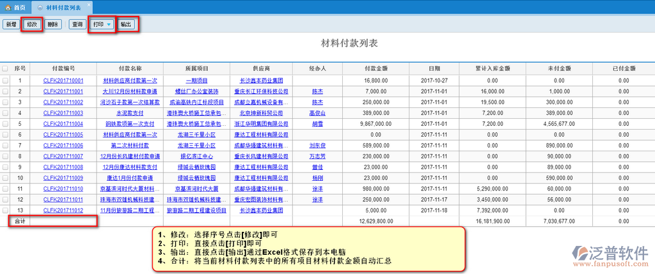Select the checkbox for row 5
The width and height of the screenshot is (655, 274).
(x=5, y=124)
